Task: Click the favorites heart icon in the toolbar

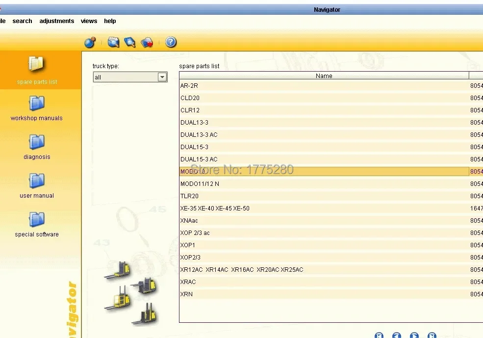Action: click(x=147, y=42)
